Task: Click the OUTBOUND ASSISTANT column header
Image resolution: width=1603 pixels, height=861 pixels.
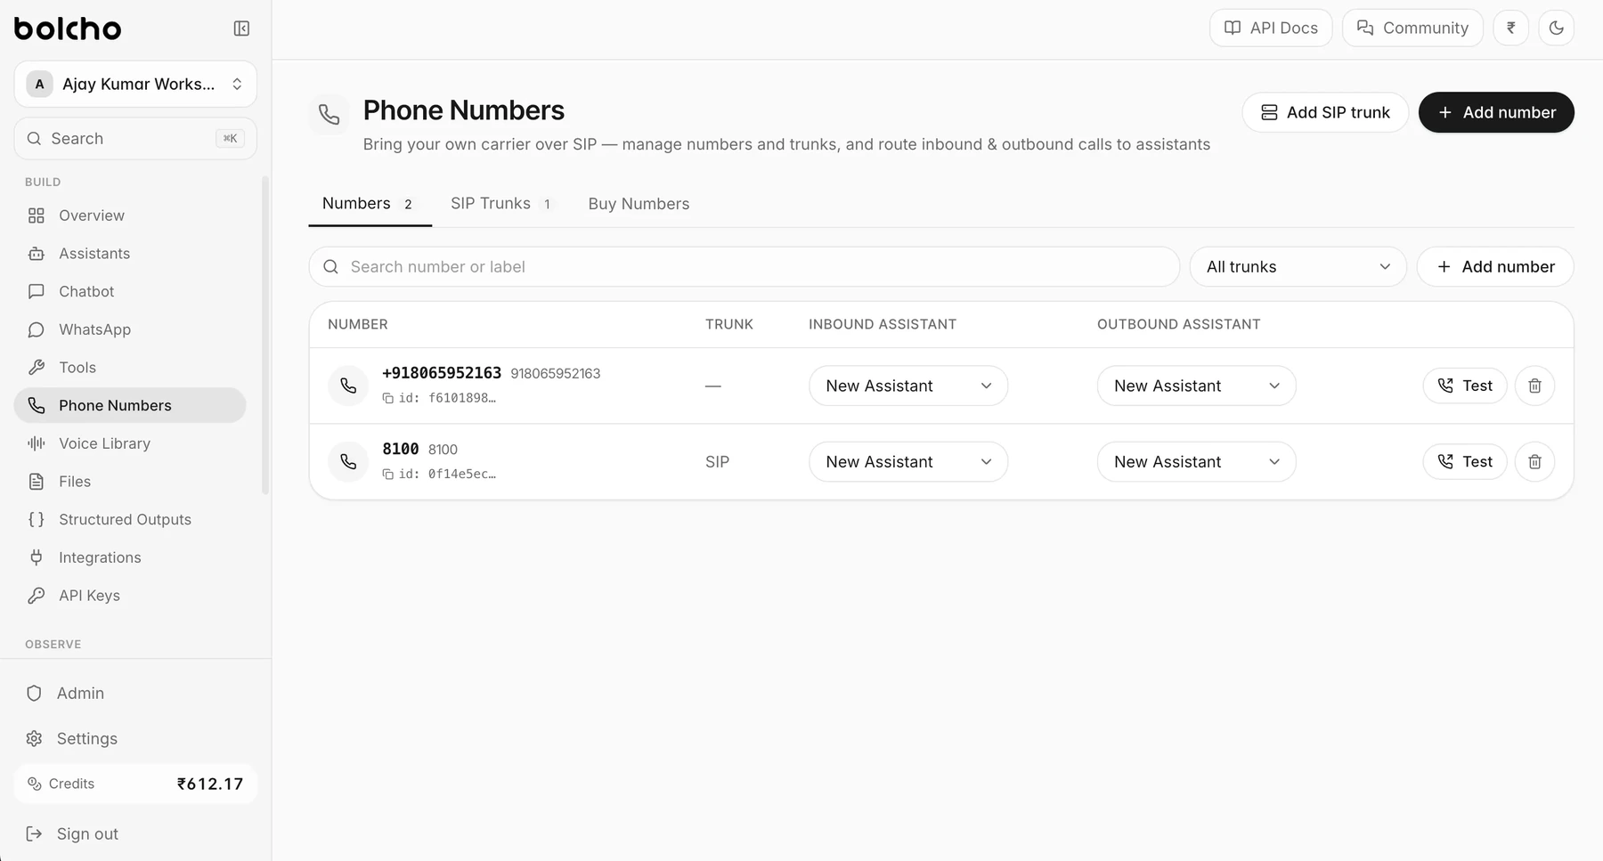Action: (1179, 324)
